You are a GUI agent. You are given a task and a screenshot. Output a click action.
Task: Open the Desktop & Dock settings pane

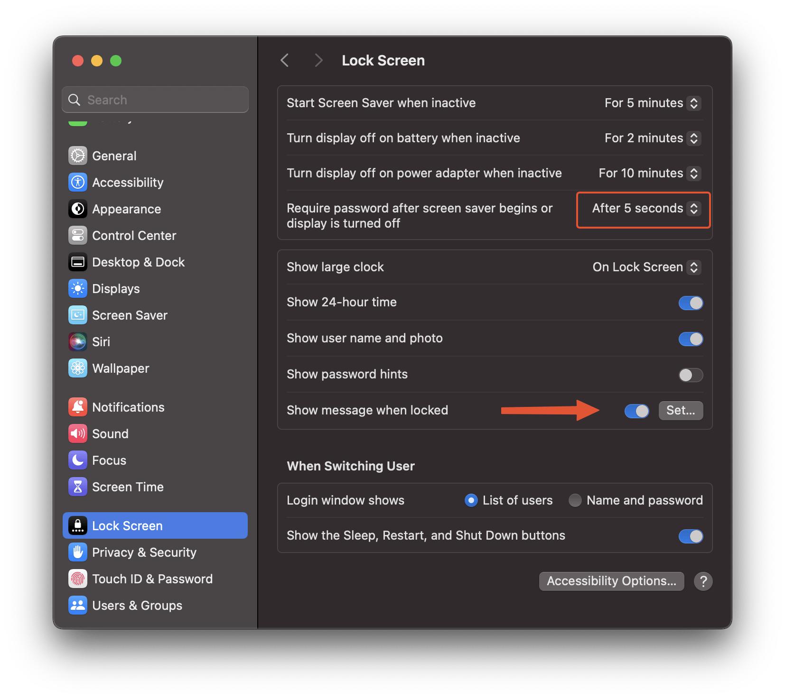click(138, 262)
